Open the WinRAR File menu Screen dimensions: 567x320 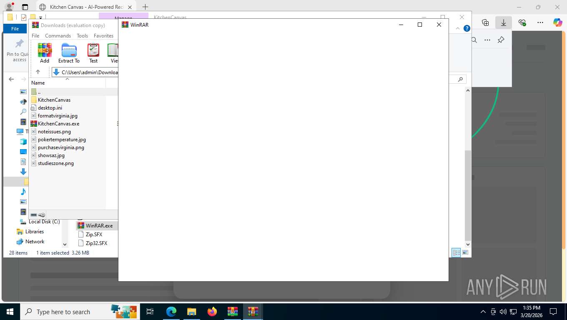(35, 36)
